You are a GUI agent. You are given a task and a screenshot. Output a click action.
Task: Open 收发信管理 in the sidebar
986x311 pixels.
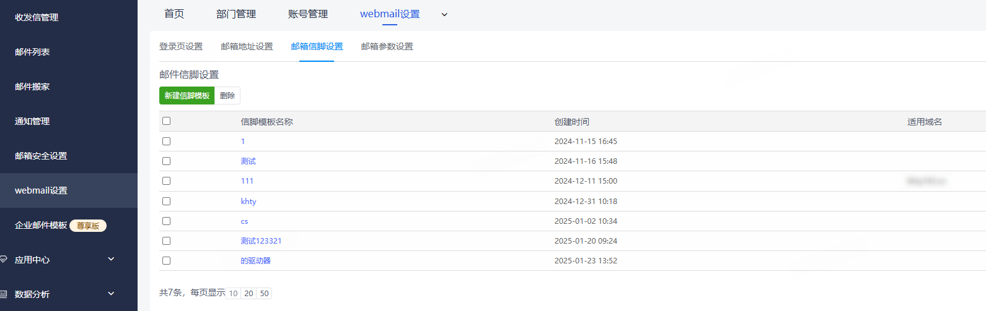pyautogui.click(x=37, y=17)
